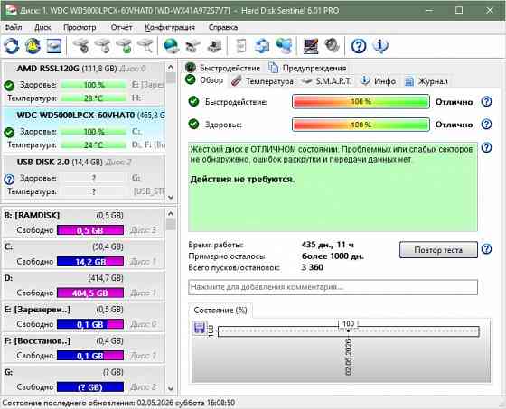
Task: Select the AMD R5SL120G disk entry
Action: [84, 84]
